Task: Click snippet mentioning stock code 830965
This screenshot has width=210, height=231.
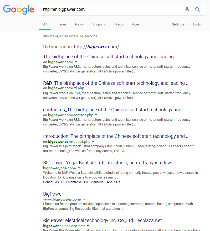Action: 118,149
